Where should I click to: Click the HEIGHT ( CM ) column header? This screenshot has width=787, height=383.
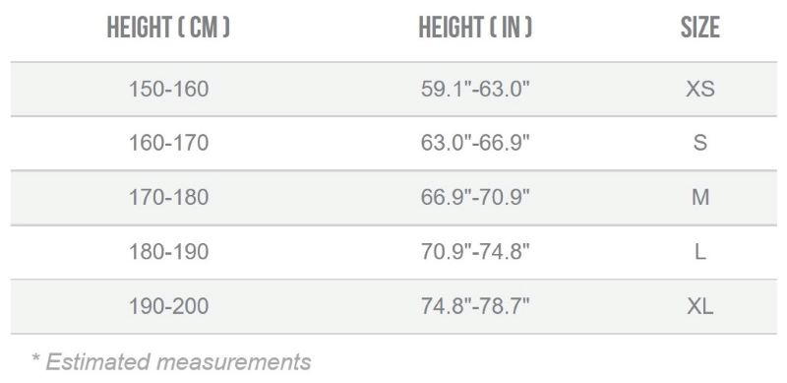(168, 28)
